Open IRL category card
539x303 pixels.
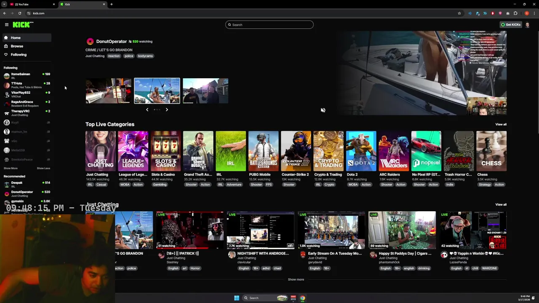point(231,151)
